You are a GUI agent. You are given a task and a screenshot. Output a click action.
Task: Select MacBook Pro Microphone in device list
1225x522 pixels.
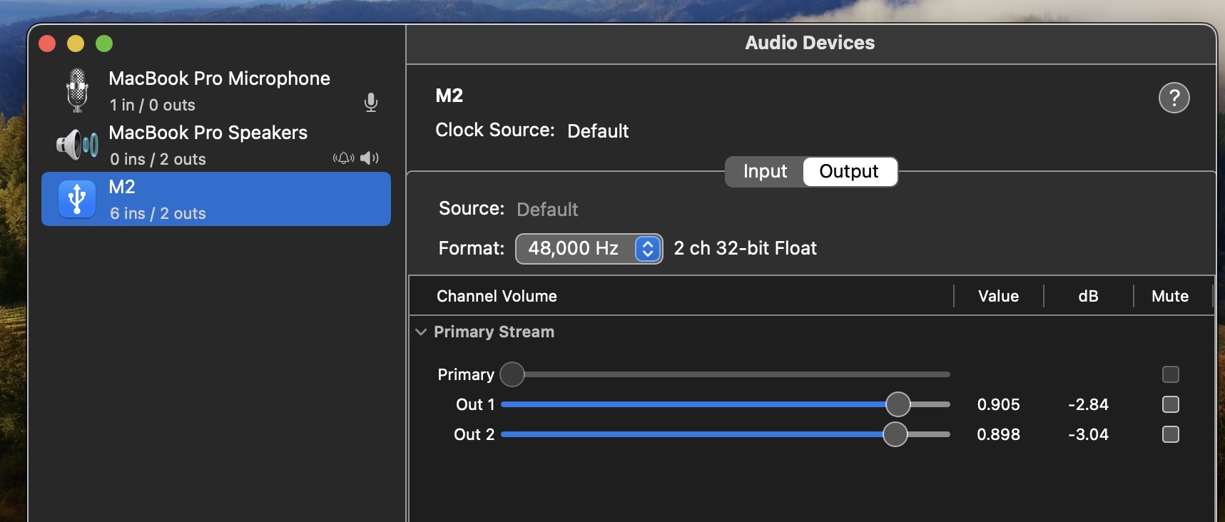click(216, 91)
